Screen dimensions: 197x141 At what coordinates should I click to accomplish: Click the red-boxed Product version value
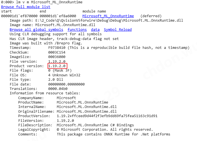click(57, 66)
